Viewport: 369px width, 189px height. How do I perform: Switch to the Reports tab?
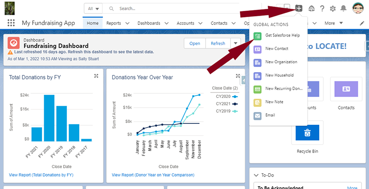coord(113,23)
